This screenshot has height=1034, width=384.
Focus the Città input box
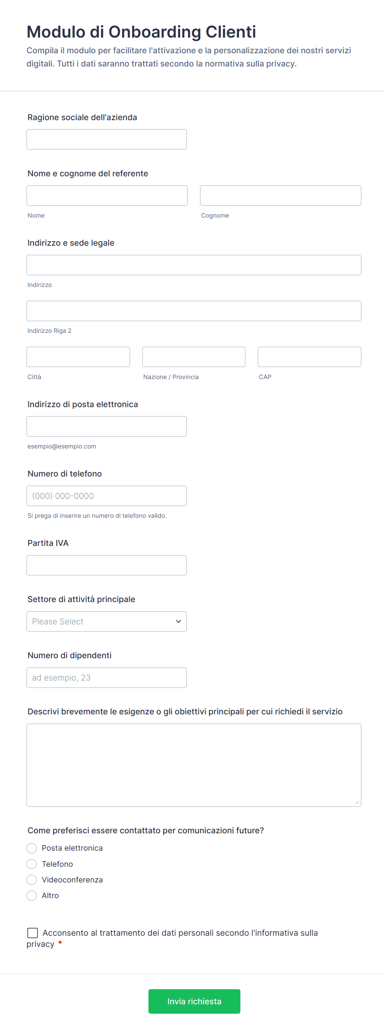tap(78, 357)
